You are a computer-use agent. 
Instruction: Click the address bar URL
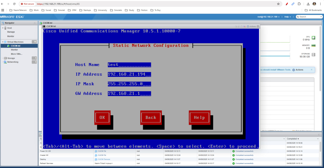[58, 4]
